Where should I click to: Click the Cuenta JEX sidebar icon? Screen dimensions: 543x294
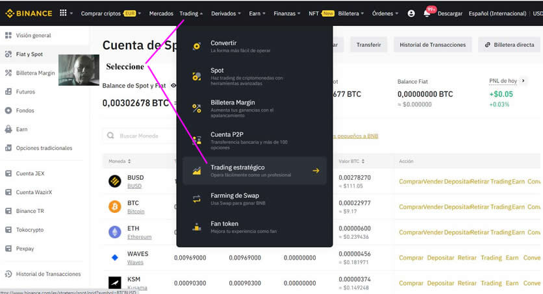(x=8, y=173)
